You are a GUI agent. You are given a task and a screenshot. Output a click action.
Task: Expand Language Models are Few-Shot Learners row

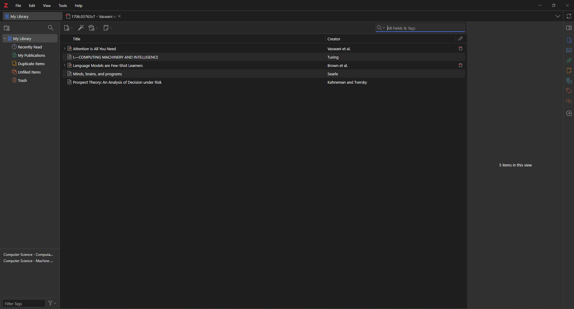pos(65,65)
